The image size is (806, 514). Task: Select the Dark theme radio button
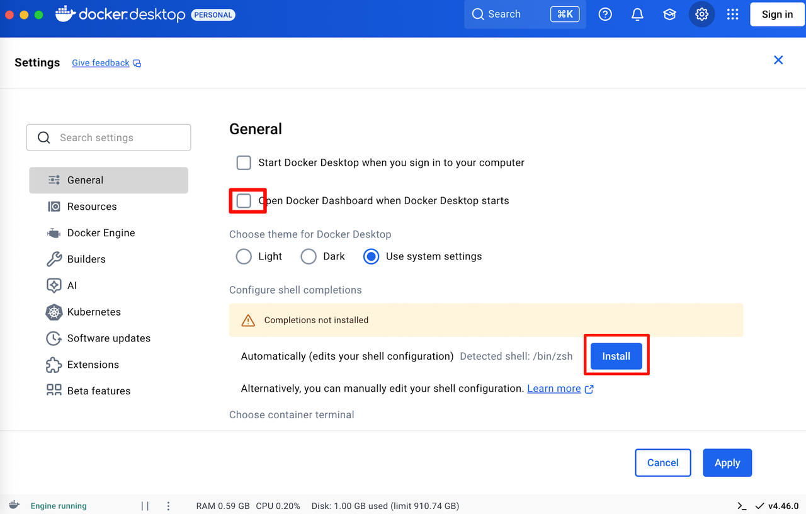coord(309,256)
